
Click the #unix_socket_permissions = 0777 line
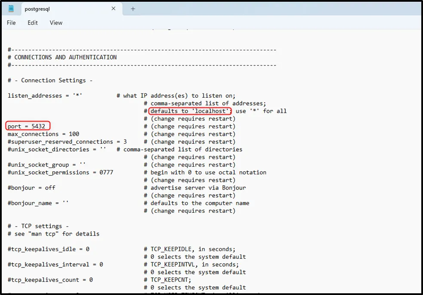pos(62,173)
